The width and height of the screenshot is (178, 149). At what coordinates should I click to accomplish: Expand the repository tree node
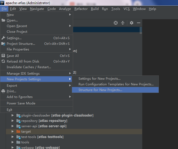(x=13, y=121)
